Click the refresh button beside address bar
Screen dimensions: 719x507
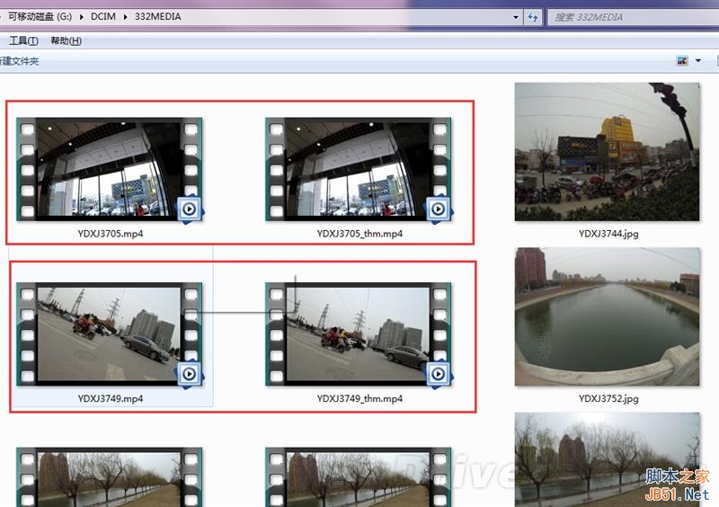[532, 17]
